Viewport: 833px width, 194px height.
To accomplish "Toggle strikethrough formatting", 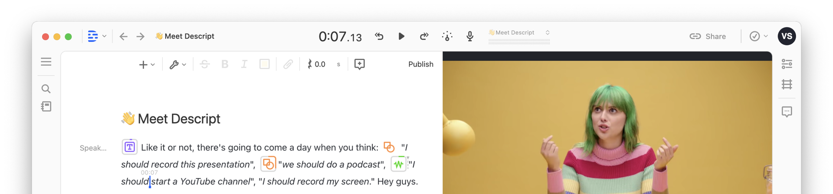I will click(205, 64).
